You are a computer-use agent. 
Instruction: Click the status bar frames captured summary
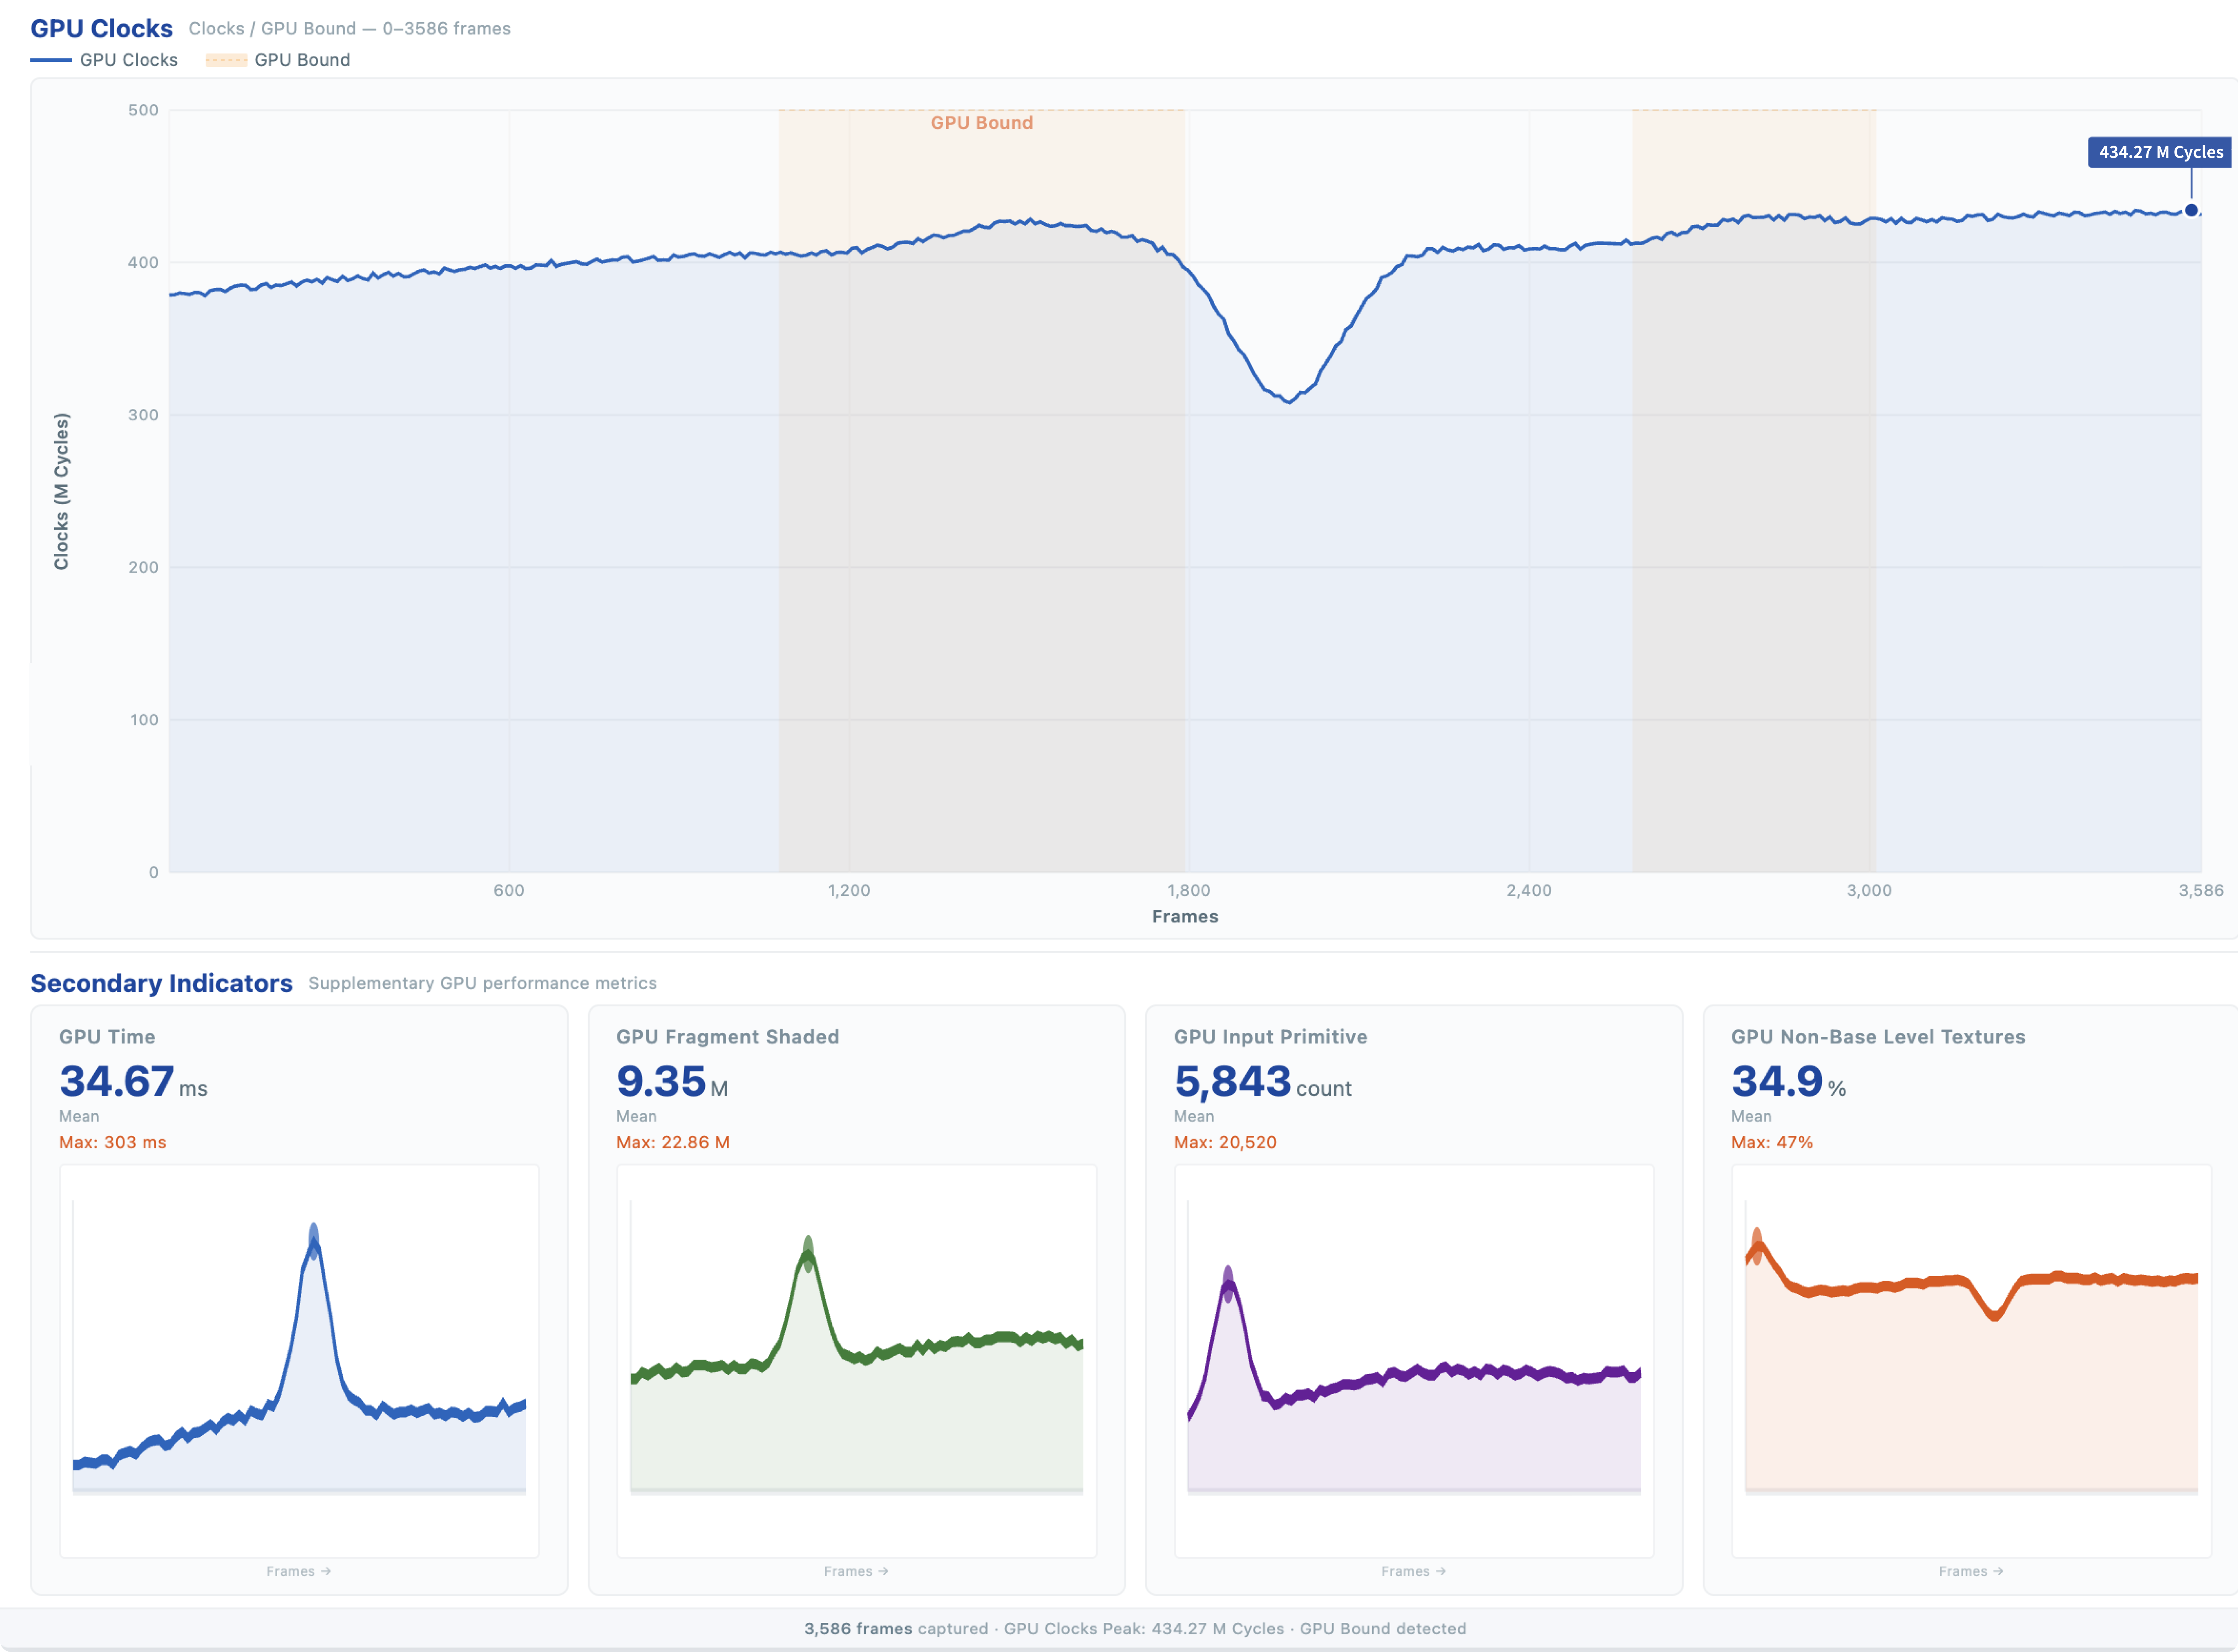(x=1135, y=1628)
